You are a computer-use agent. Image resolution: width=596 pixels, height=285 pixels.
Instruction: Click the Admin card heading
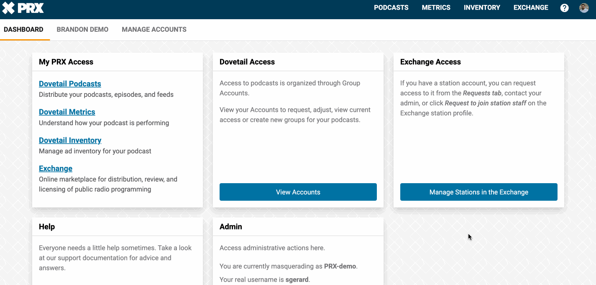coord(231,227)
